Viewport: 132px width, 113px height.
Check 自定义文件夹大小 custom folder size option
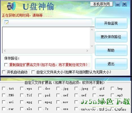(33, 72)
